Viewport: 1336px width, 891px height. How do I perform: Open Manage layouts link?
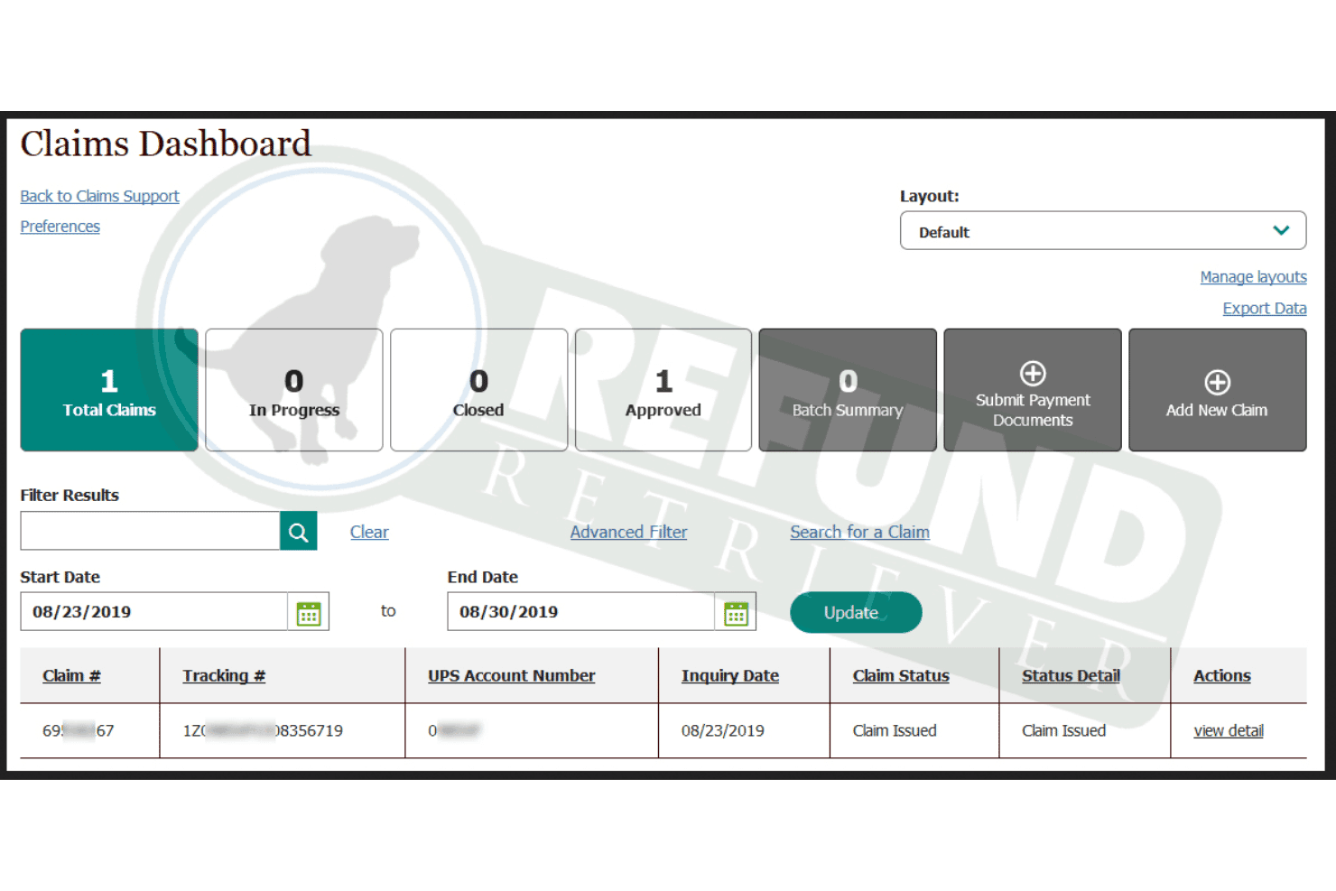[1253, 277]
